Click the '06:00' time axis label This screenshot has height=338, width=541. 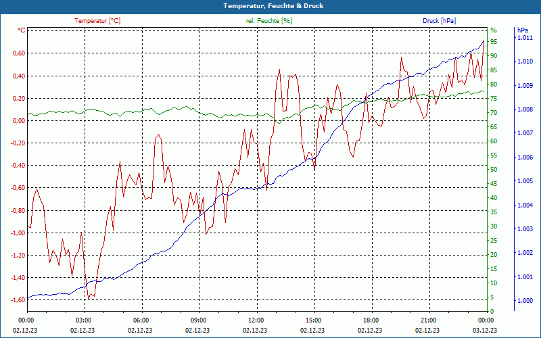click(x=140, y=320)
